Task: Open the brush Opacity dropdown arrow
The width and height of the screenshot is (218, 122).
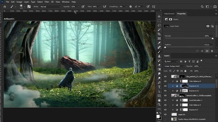Action: pos(78,7)
